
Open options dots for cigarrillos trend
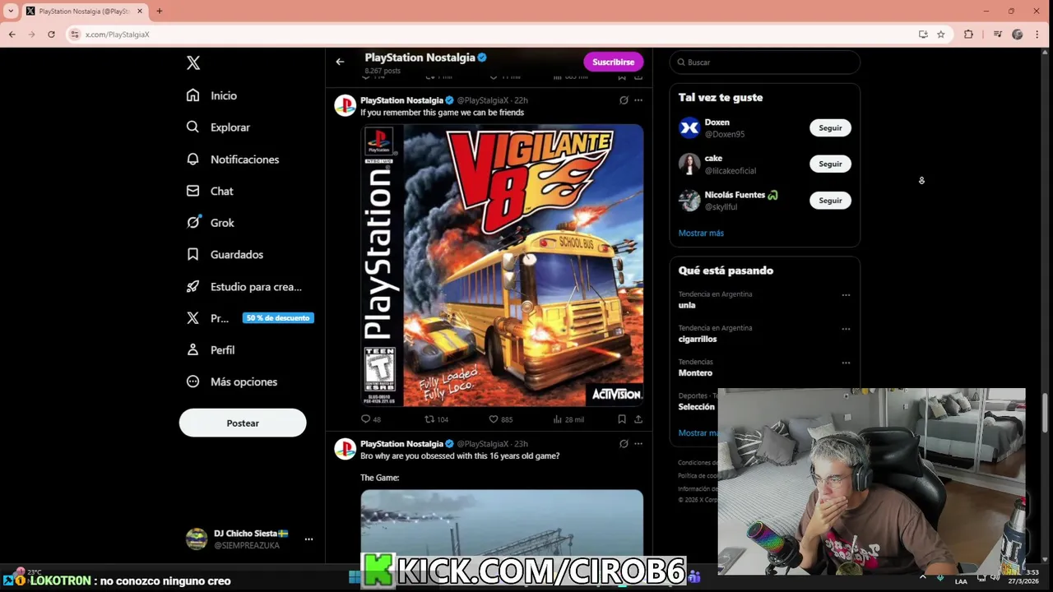846,329
